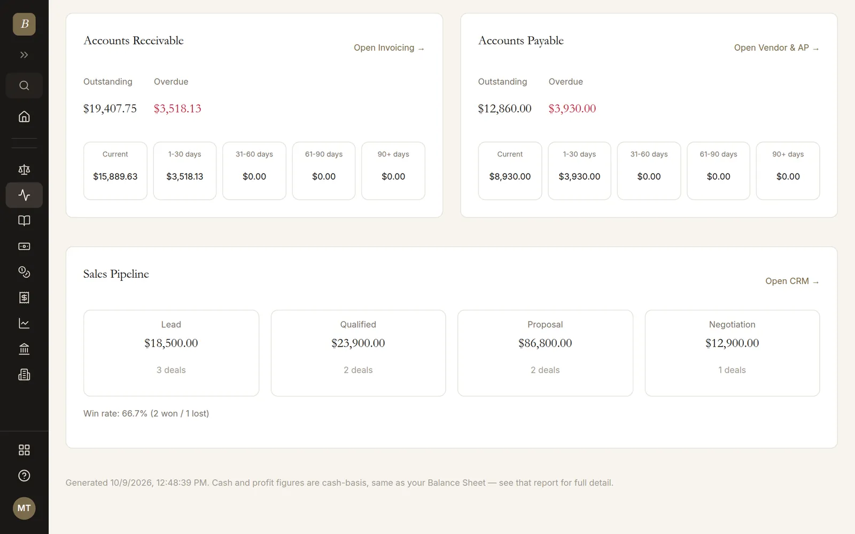Image resolution: width=855 pixels, height=534 pixels.
Task: Click the Accounts Payable heading
Action: tap(521, 41)
